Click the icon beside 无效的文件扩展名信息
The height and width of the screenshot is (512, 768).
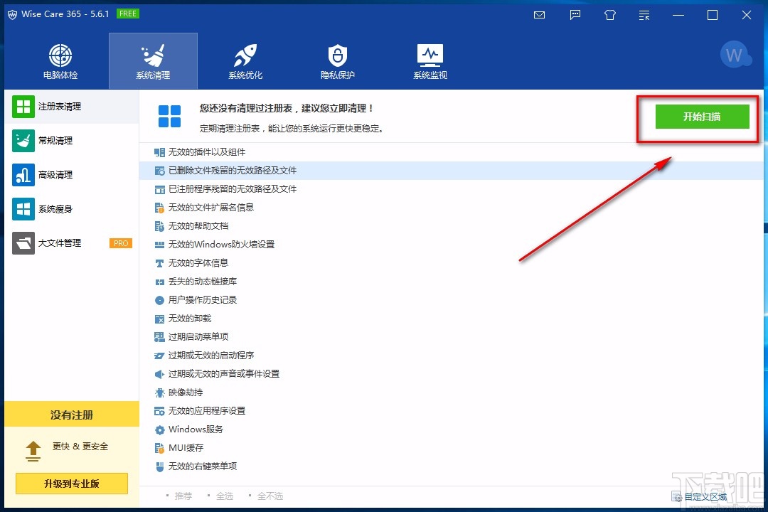pos(159,208)
